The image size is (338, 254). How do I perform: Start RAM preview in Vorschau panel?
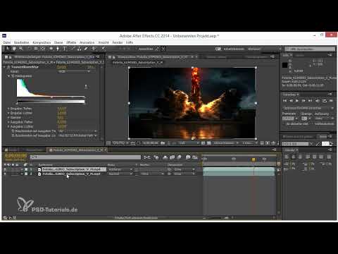pyautogui.click(x=331, y=101)
